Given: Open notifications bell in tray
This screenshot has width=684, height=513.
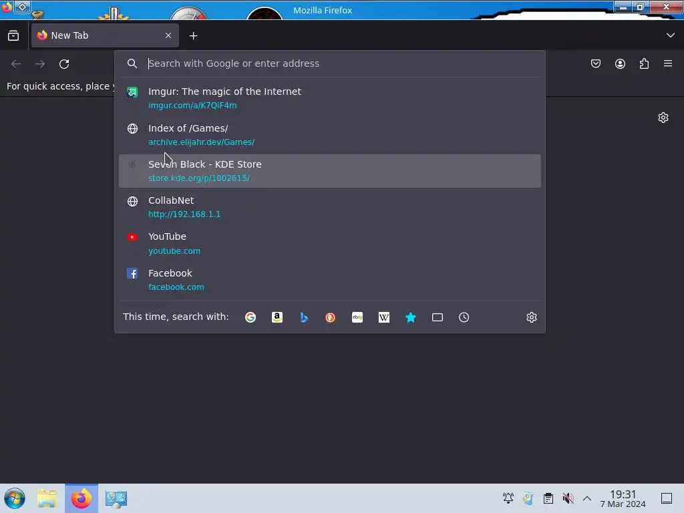Looking at the screenshot, I should (x=508, y=498).
